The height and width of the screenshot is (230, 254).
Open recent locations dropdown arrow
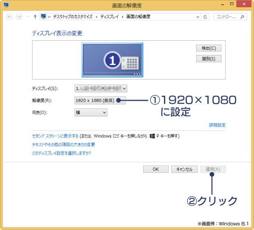[x=27, y=17]
